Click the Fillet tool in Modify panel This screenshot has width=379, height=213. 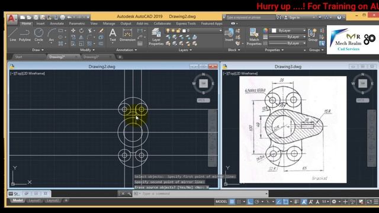click(89, 37)
